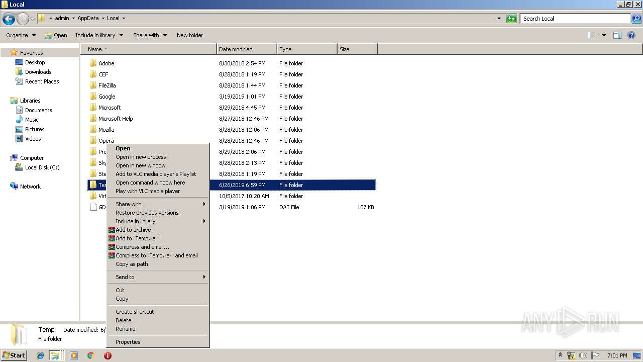Choose Restore previous versions

(158, 213)
